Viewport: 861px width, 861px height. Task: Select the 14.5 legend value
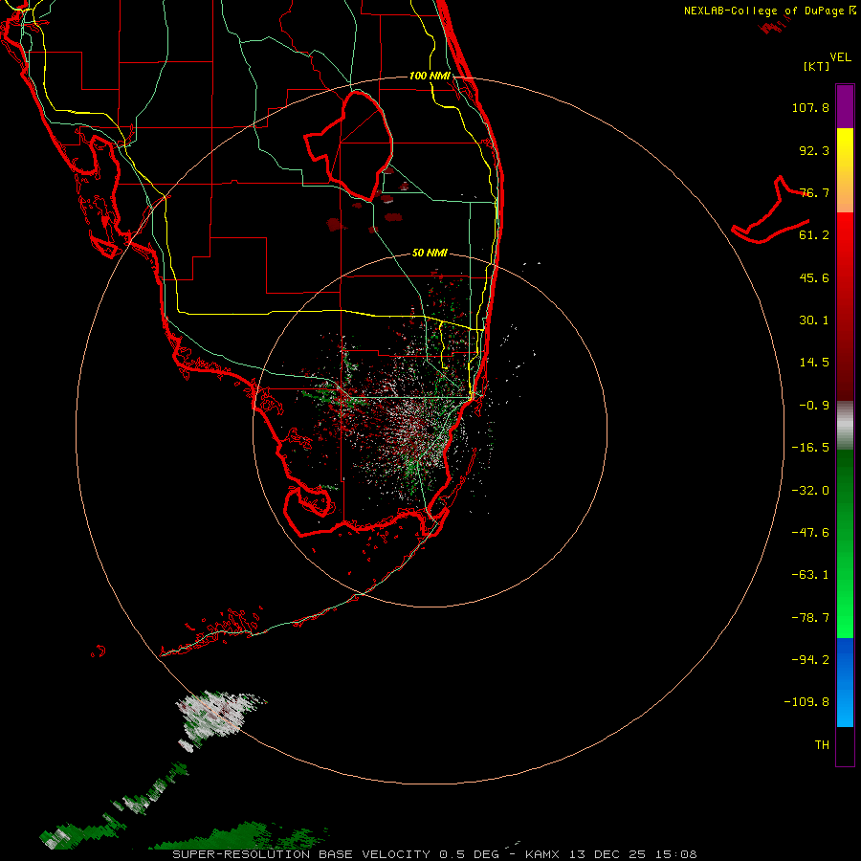[x=814, y=363]
